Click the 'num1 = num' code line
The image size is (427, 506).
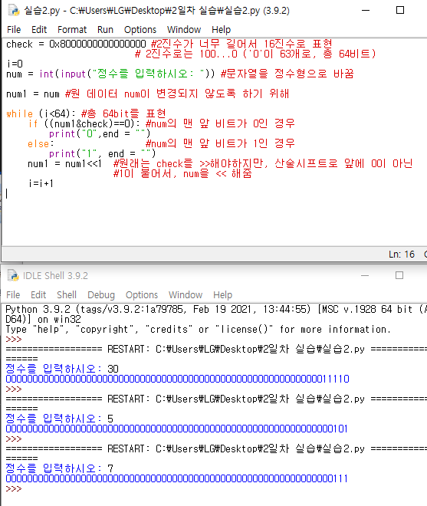click(x=147, y=94)
